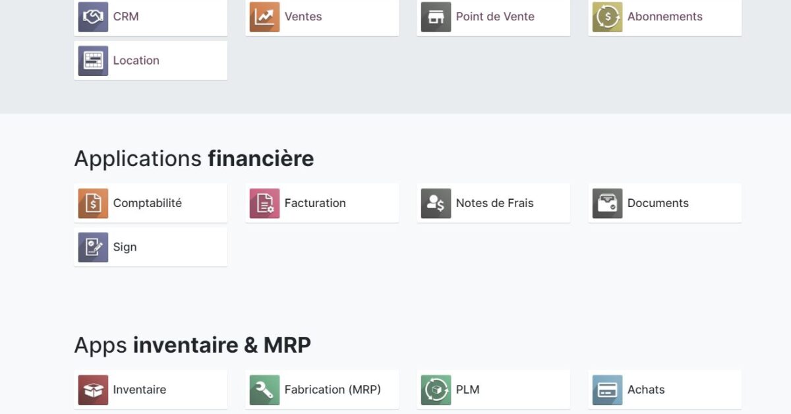Select the Ventes app icon

click(264, 16)
